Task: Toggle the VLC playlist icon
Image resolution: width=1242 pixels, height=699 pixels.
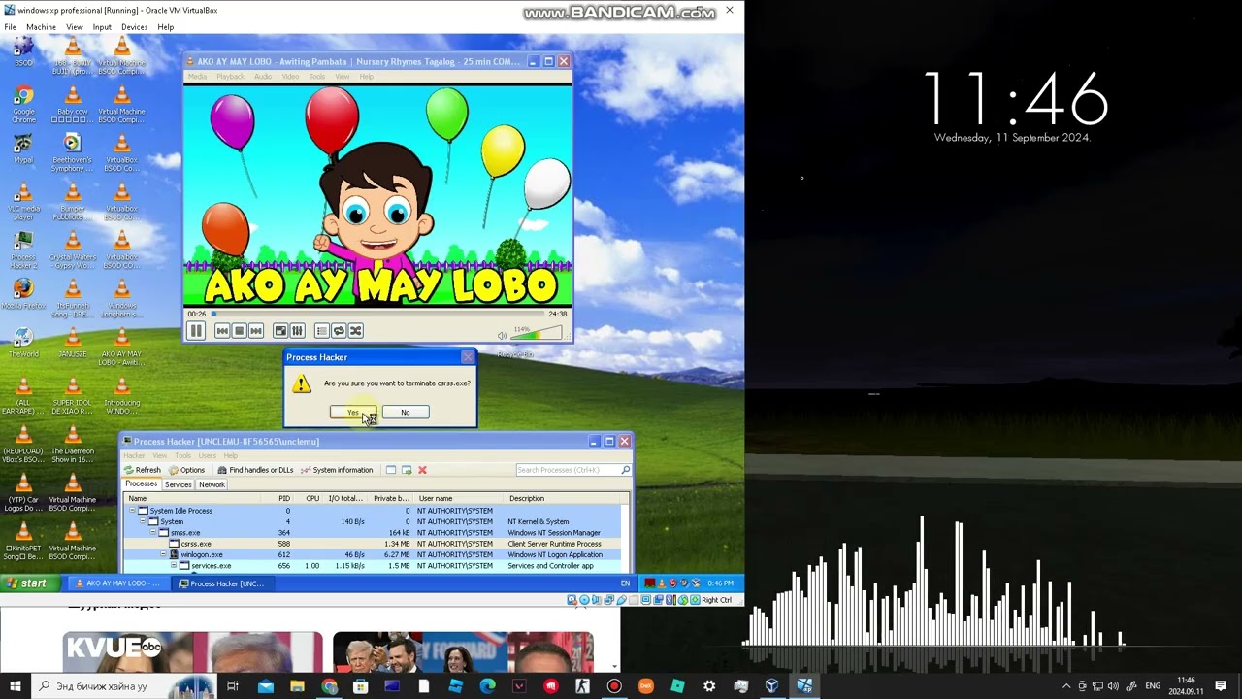Action: 322,331
